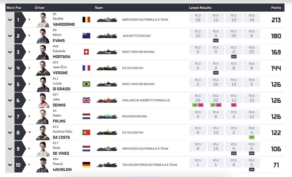Click the green up arrow beside Dennis

point(29,100)
